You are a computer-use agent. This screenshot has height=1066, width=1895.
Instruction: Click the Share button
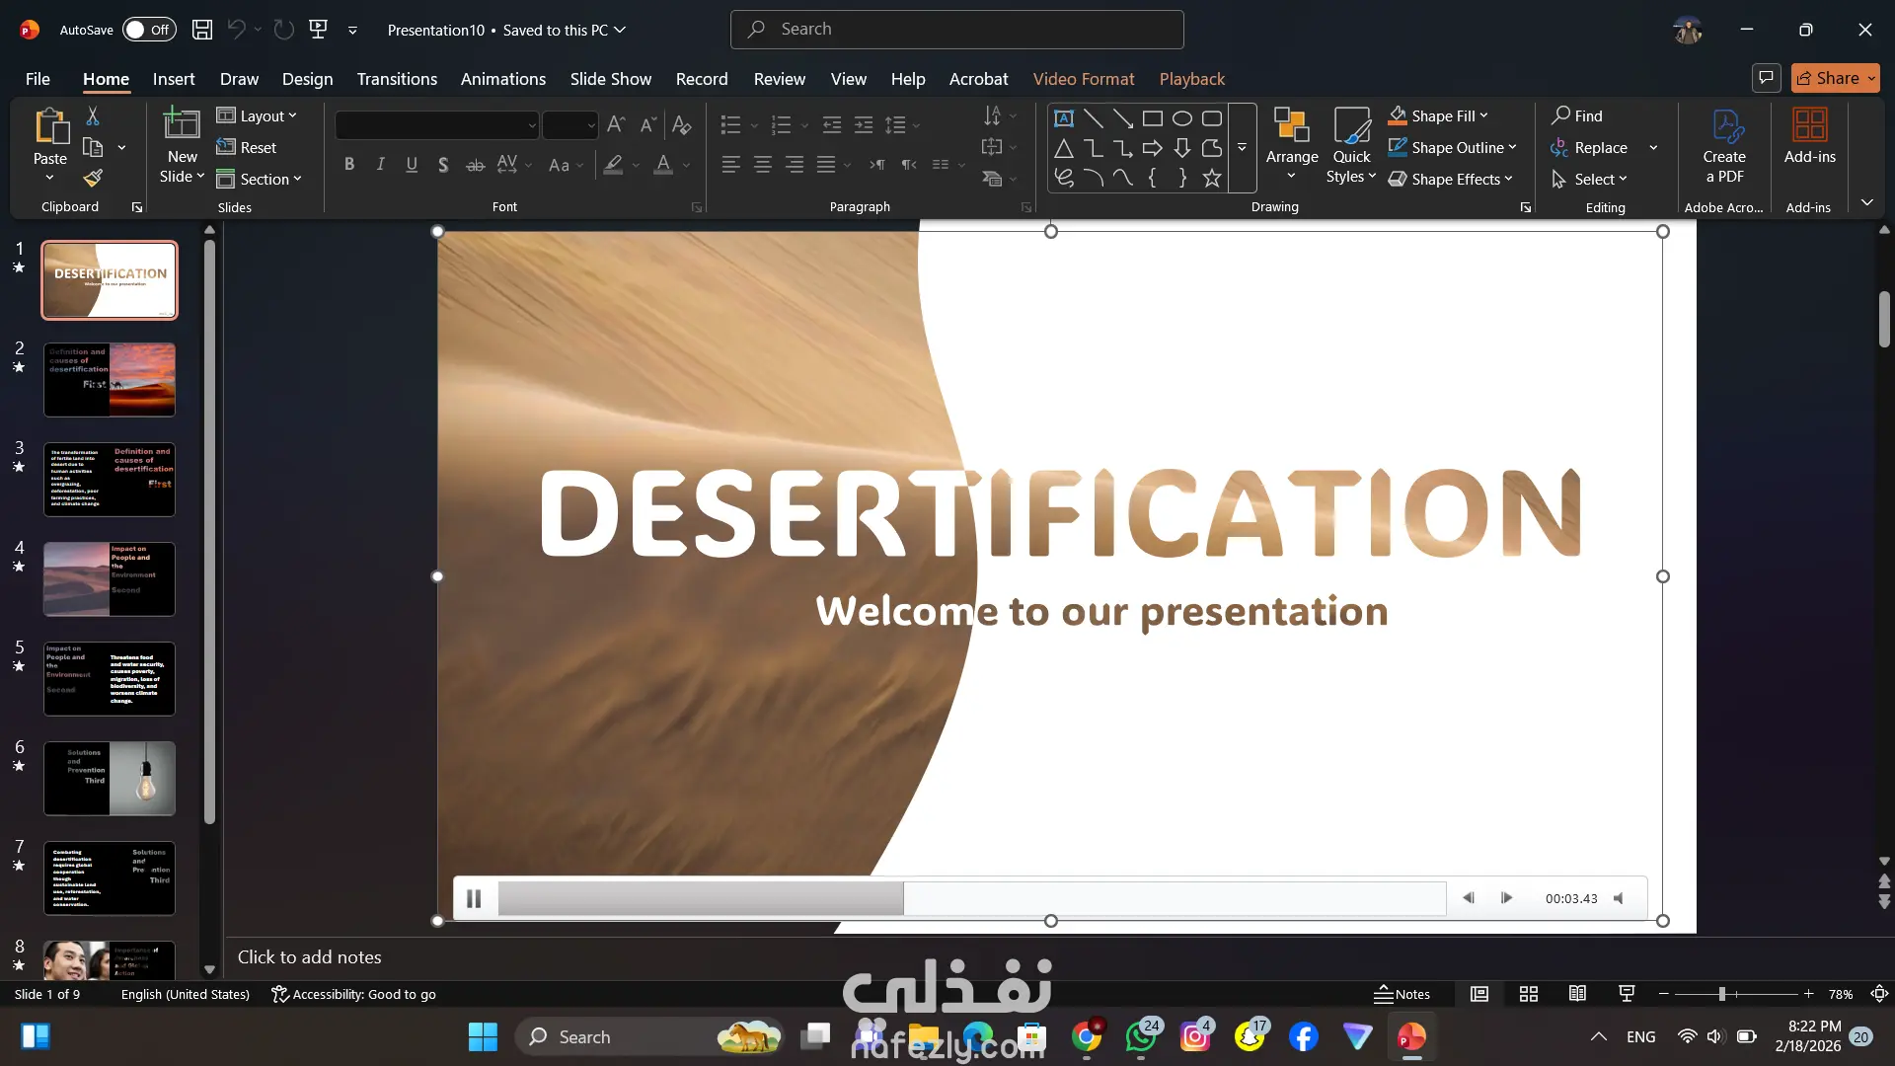[1828, 78]
